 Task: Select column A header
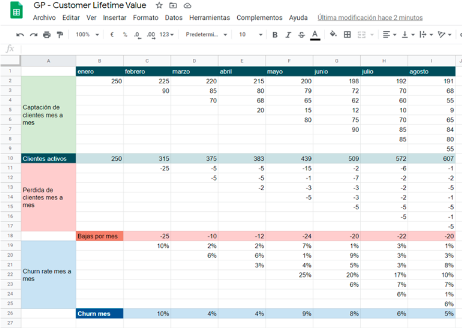48,61
